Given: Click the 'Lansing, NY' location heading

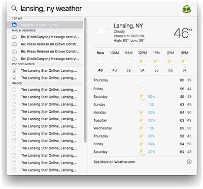Looking at the screenshot, I should click(128, 26).
